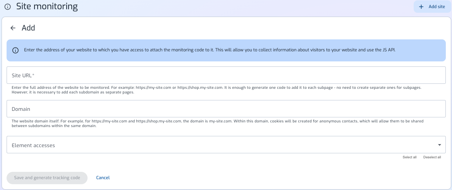This screenshot has height=190, width=452.
Task: Click the help text under Site URL
Action: [x=217, y=90]
